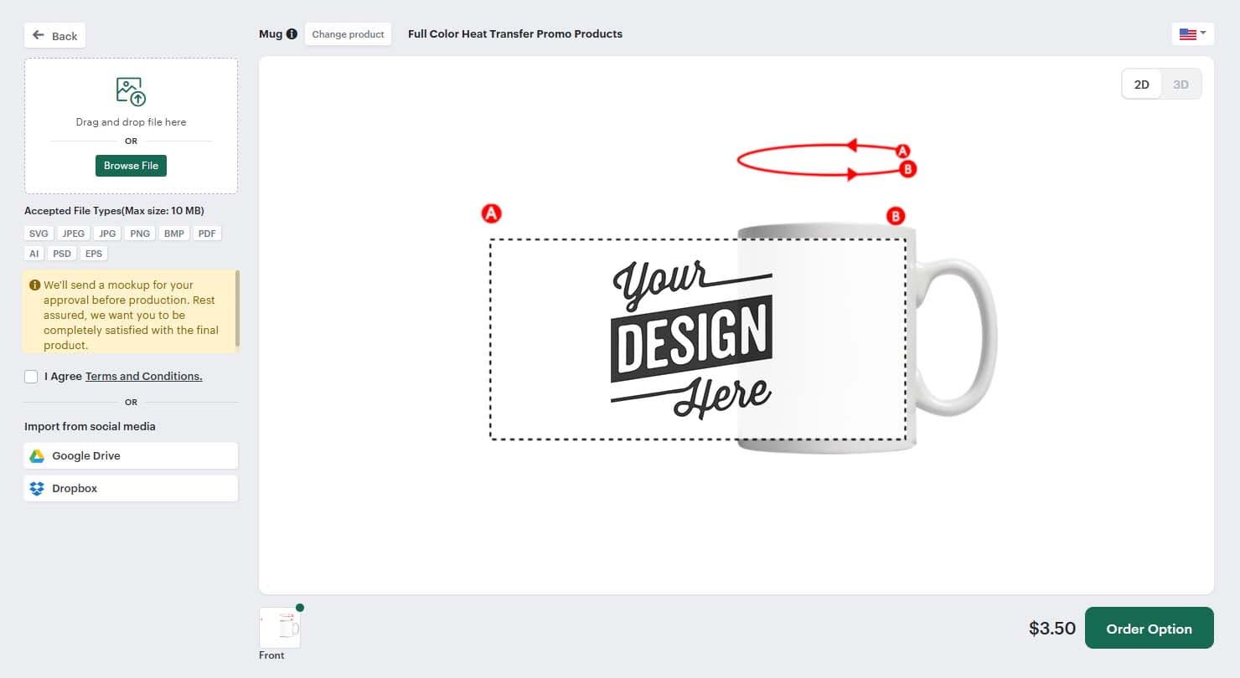1240x678 pixels.
Task: Click the red A marker above design area
Action: [x=491, y=213]
